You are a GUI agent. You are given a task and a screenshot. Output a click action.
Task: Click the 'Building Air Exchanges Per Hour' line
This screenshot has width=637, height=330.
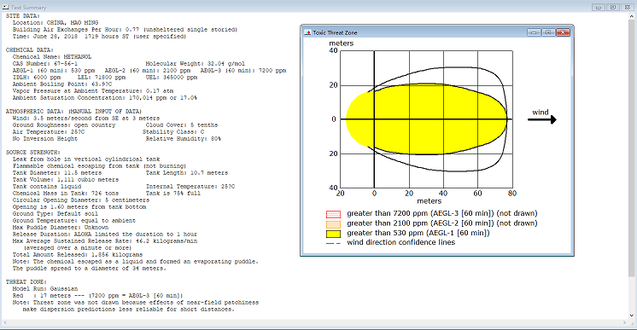point(125,30)
